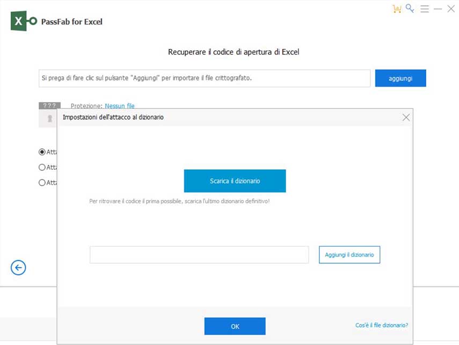
Task: Choose the second attack radio option
Action: 42,167
